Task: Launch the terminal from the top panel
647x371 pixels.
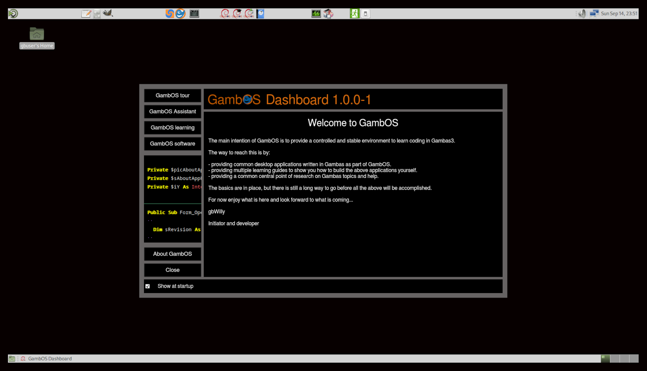Action: tap(194, 14)
